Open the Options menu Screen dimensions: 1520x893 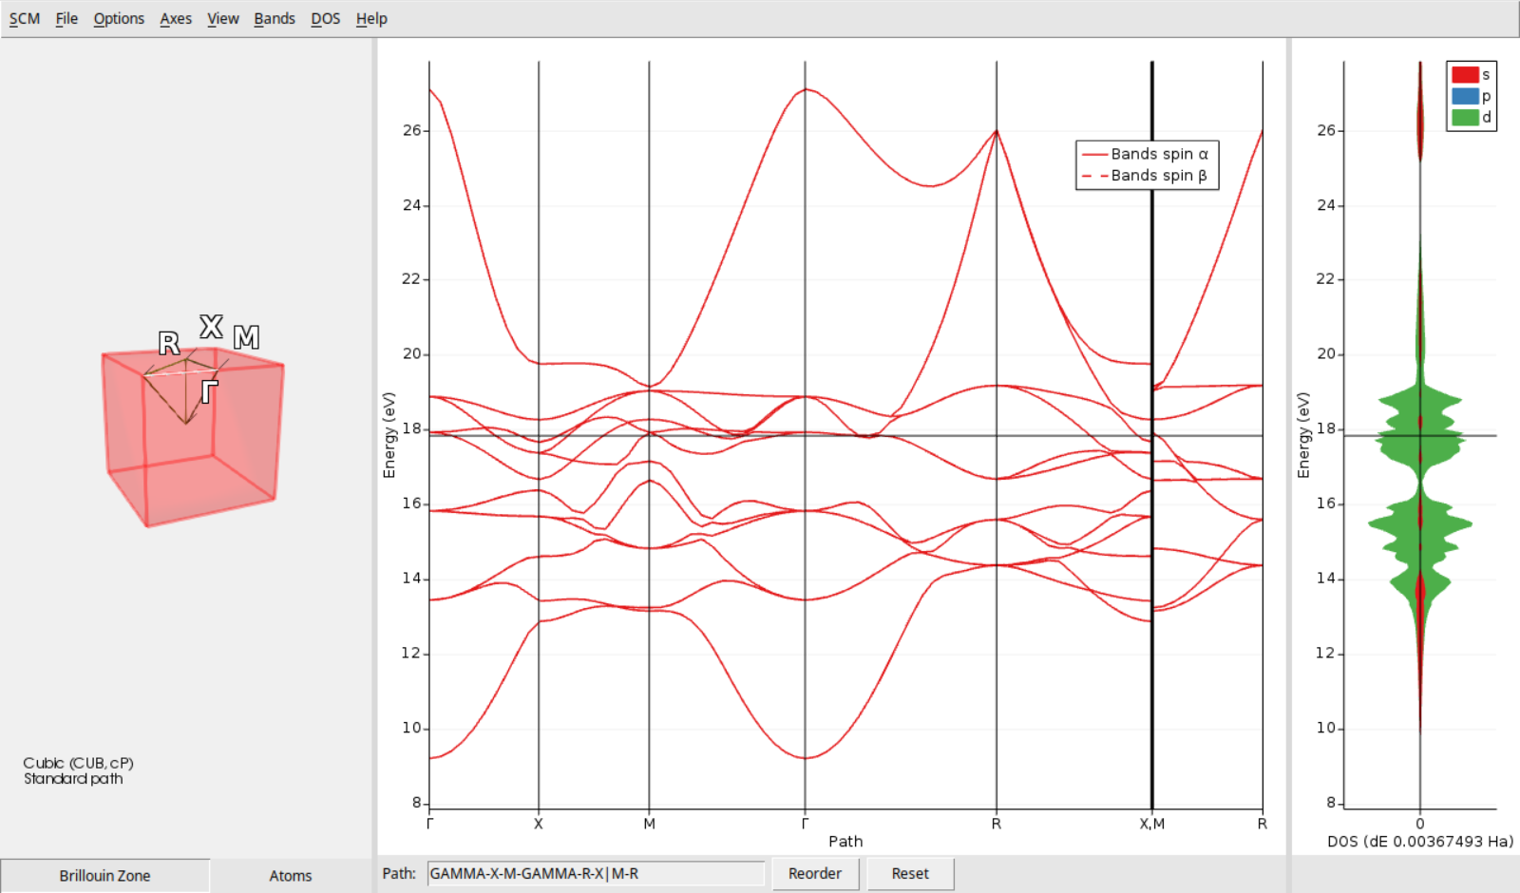118,18
